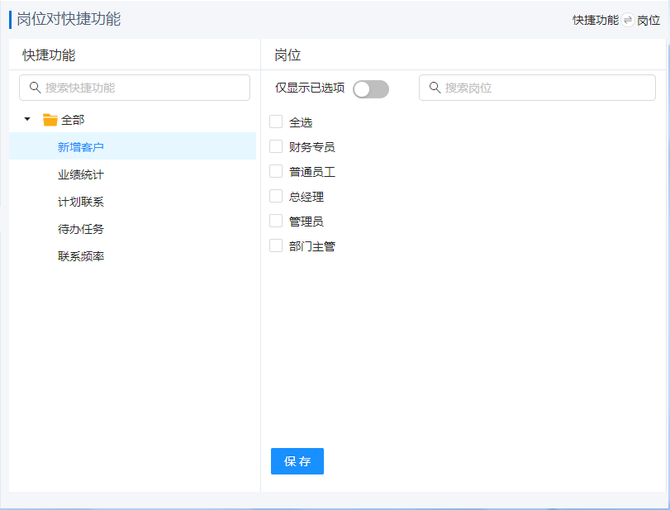Mark the 部门主管 checkbox
This screenshot has width=670, height=510.
tap(276, 246)
